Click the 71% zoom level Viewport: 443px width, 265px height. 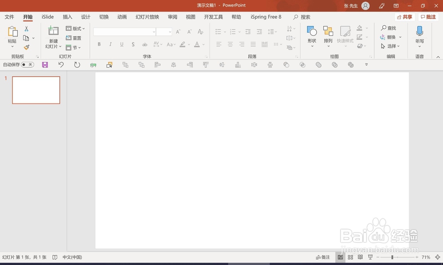[426, 257]
